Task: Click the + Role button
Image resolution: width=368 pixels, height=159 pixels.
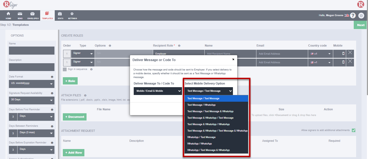Action: tap(70, 81)
